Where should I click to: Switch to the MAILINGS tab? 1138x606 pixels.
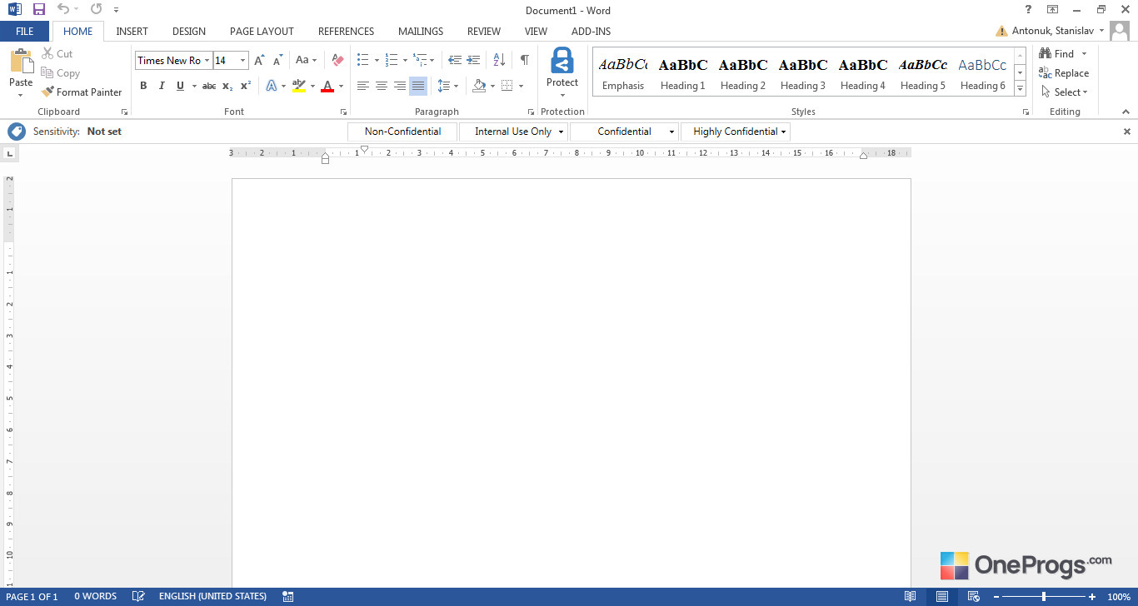421,32
